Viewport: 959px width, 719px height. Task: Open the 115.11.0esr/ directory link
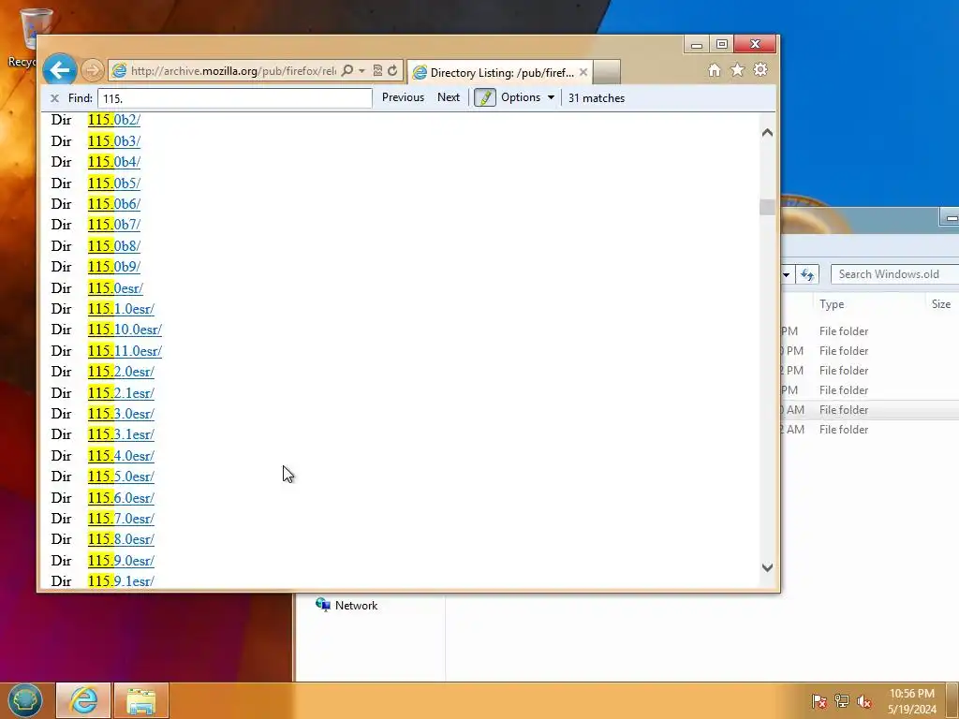coord(125,351)
